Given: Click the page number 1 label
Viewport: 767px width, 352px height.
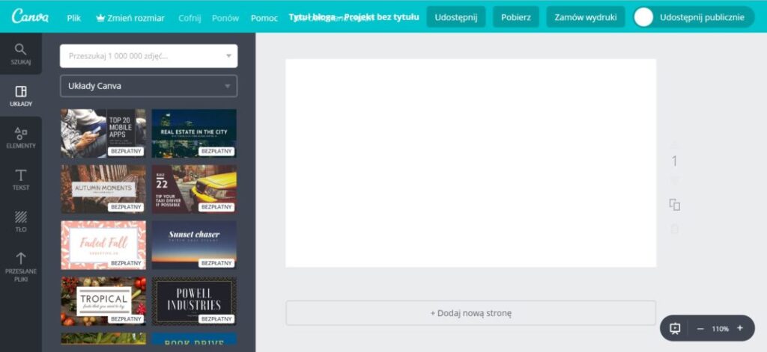Looking at the screenshot, I should tap(675, 161).
